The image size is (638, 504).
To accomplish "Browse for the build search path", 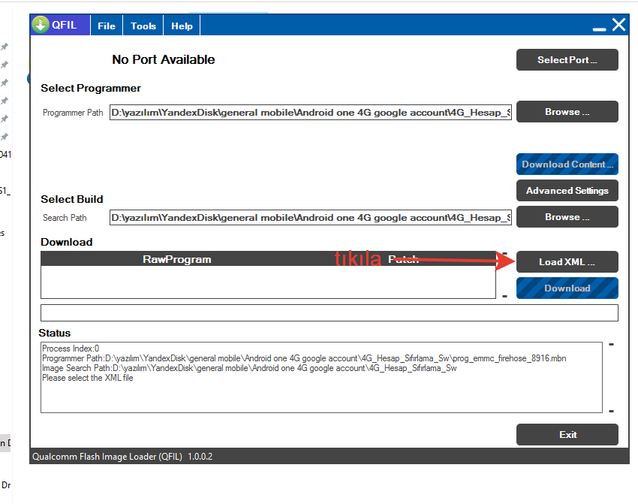I will point(567,216).
